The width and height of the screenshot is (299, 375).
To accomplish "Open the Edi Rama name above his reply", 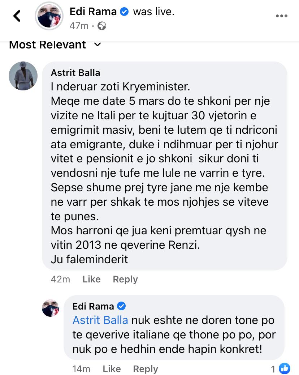I will 93,306.
